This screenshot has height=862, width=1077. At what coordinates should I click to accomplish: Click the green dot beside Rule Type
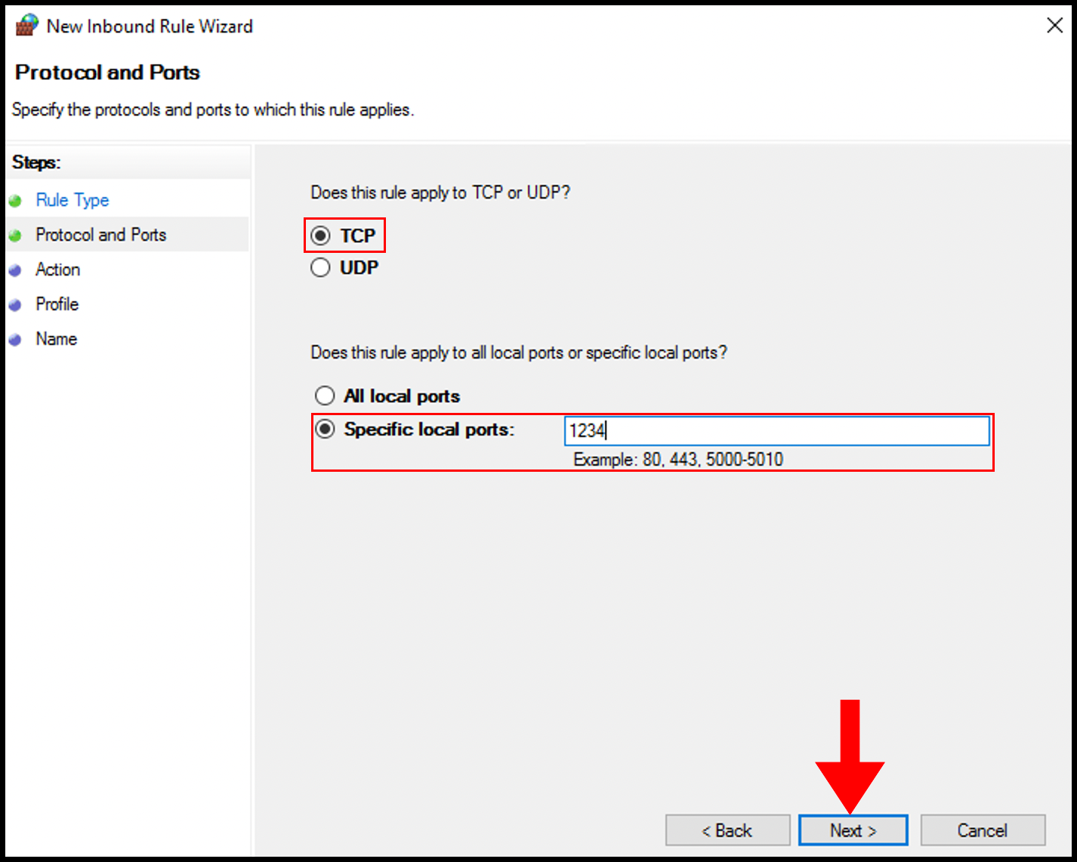point(17,200)
